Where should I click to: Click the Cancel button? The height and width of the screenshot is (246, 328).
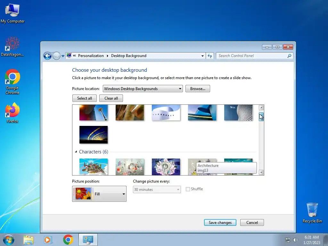252,223
